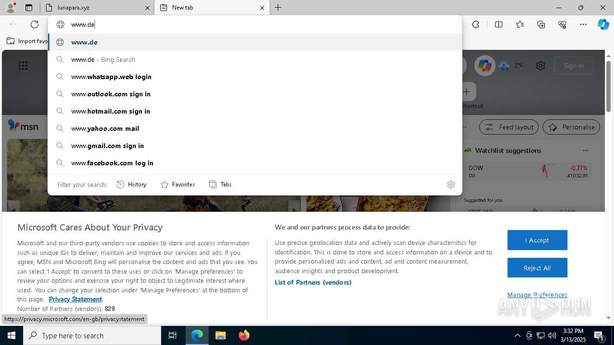Click the address bar text field
Viewport: 614px width, 345px height.
(254, 24)
